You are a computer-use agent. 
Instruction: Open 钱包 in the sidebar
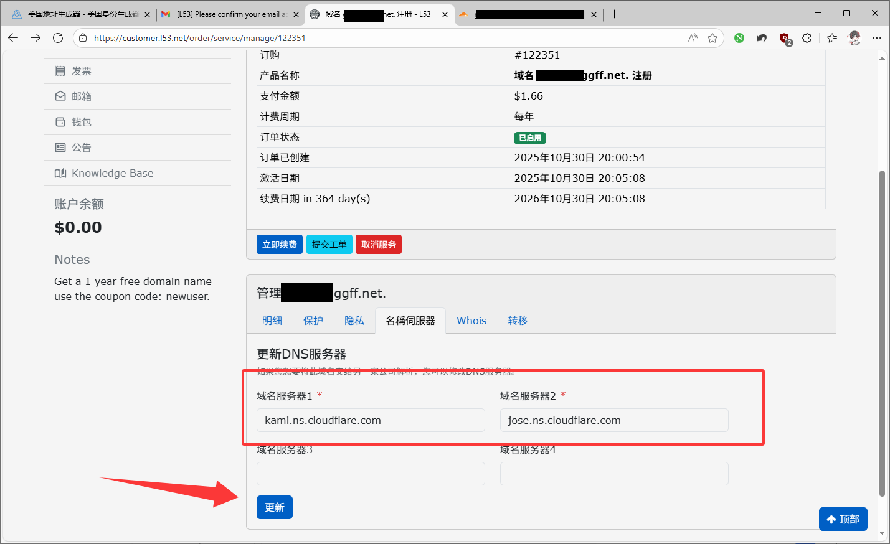81,122
